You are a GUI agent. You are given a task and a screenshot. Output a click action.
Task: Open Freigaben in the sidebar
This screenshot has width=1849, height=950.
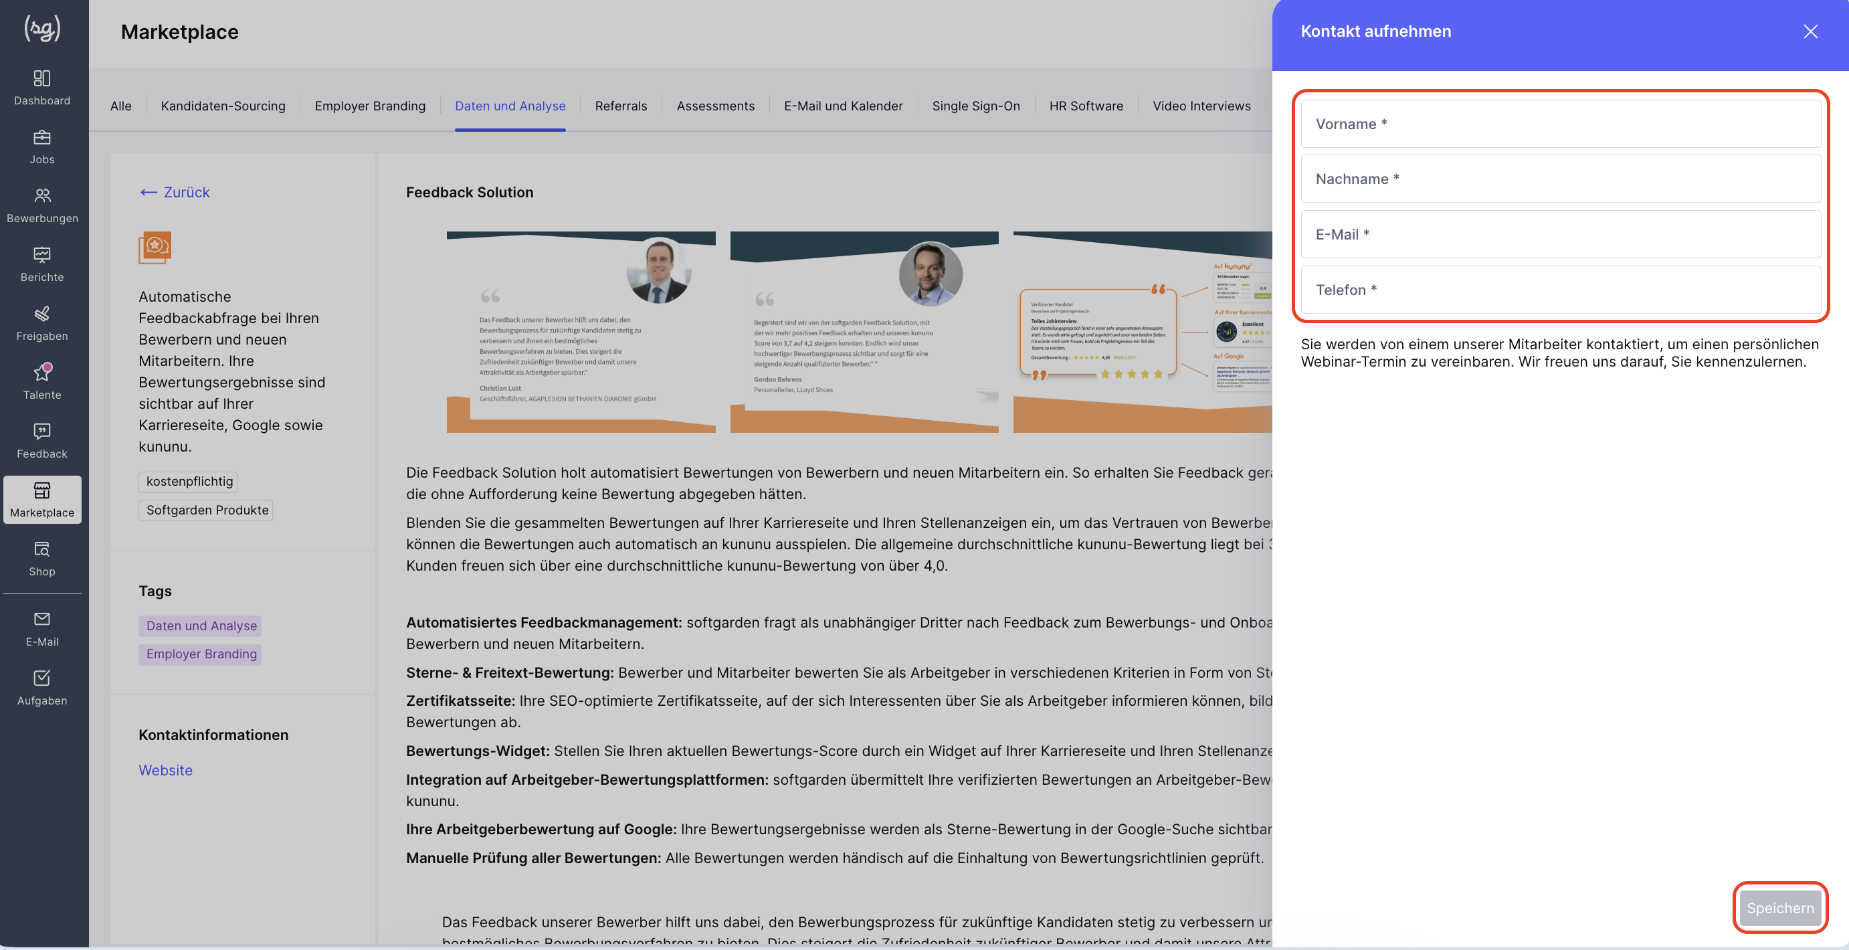(x=42, y=322)
